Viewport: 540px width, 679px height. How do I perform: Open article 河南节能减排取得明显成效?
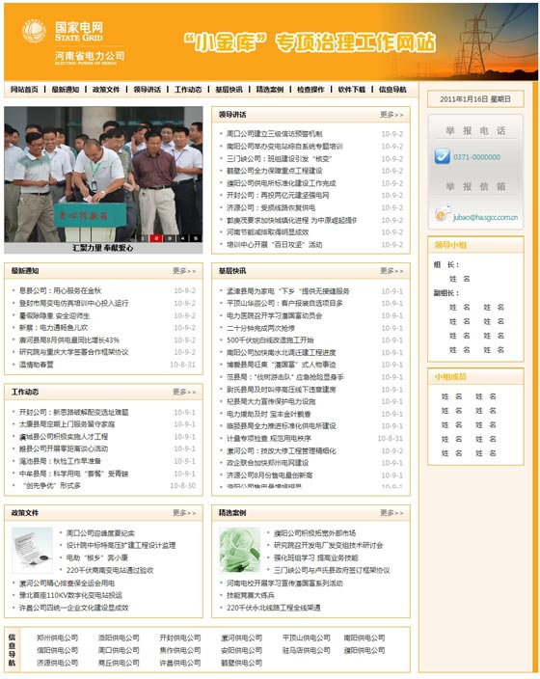[x=268, y=232]
